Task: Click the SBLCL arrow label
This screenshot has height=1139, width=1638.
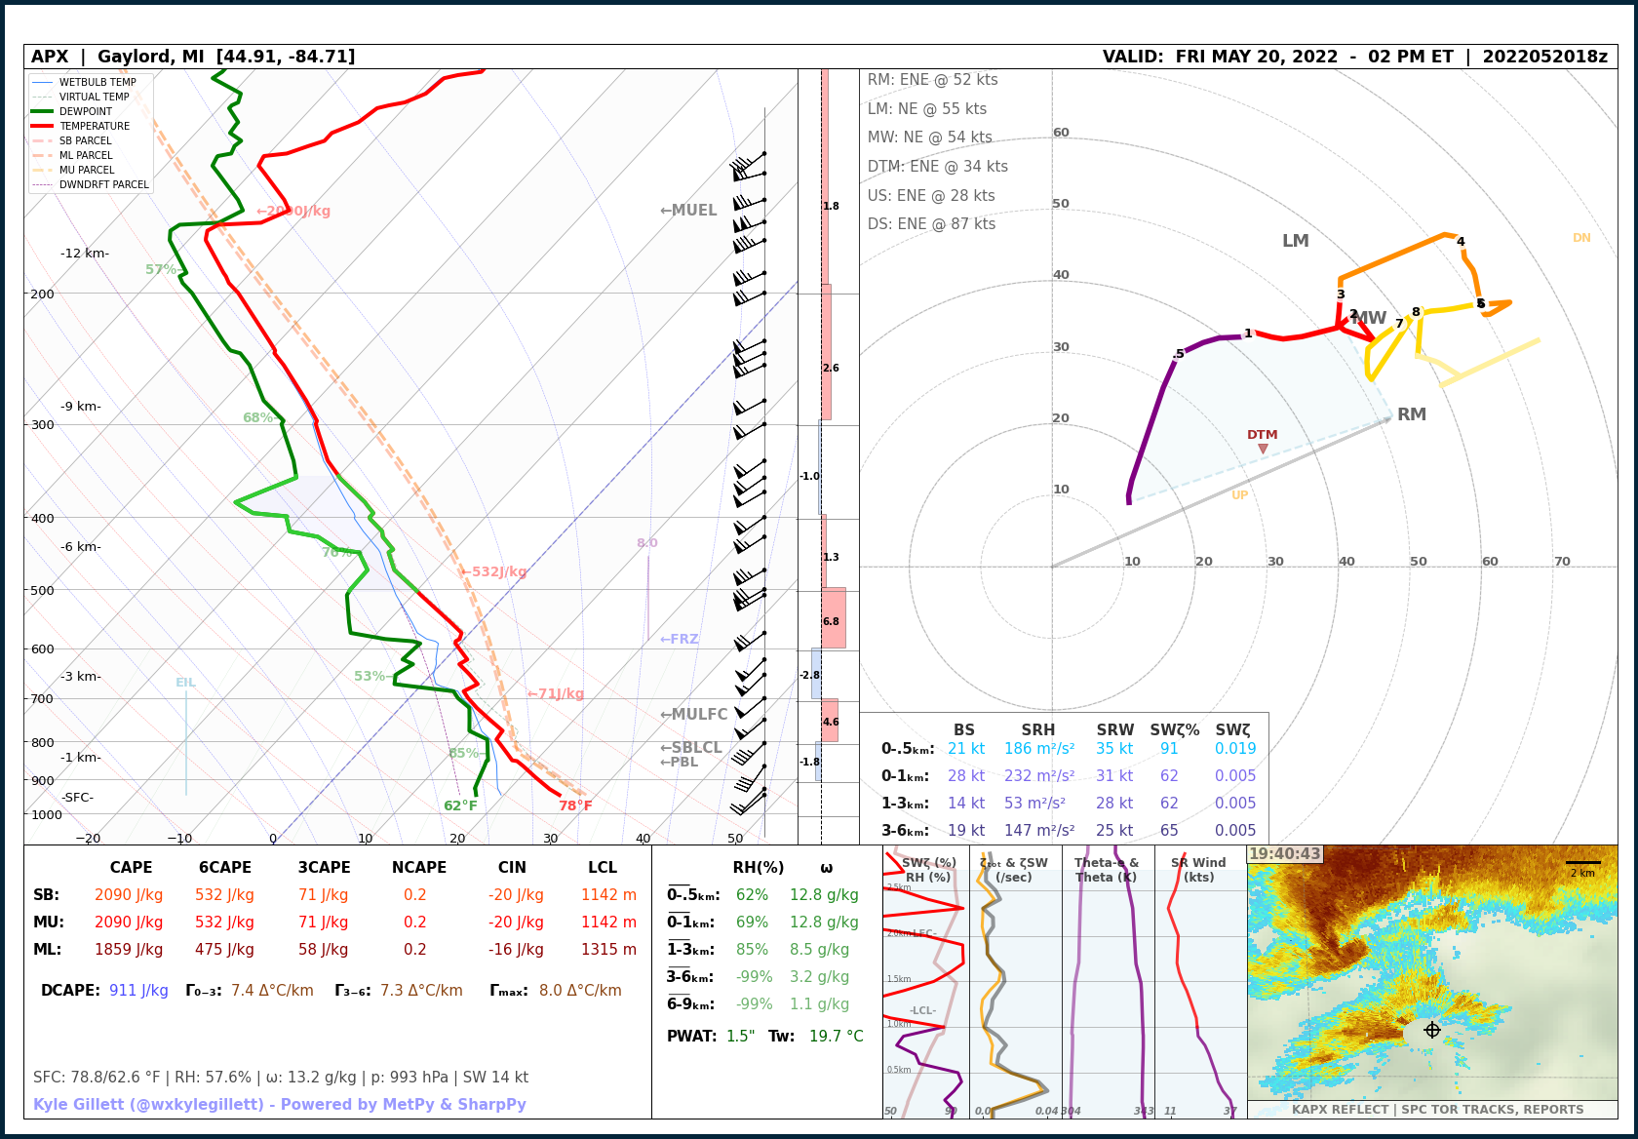Action: [x=690, y=748]
